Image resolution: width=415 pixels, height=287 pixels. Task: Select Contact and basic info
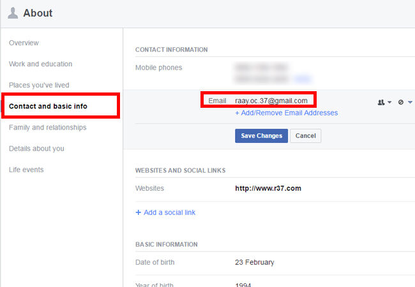pyautogui.click(x=48, y=107)
